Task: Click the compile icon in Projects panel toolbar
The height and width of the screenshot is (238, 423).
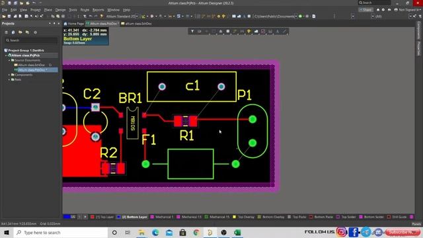Action: click(13, 32)
